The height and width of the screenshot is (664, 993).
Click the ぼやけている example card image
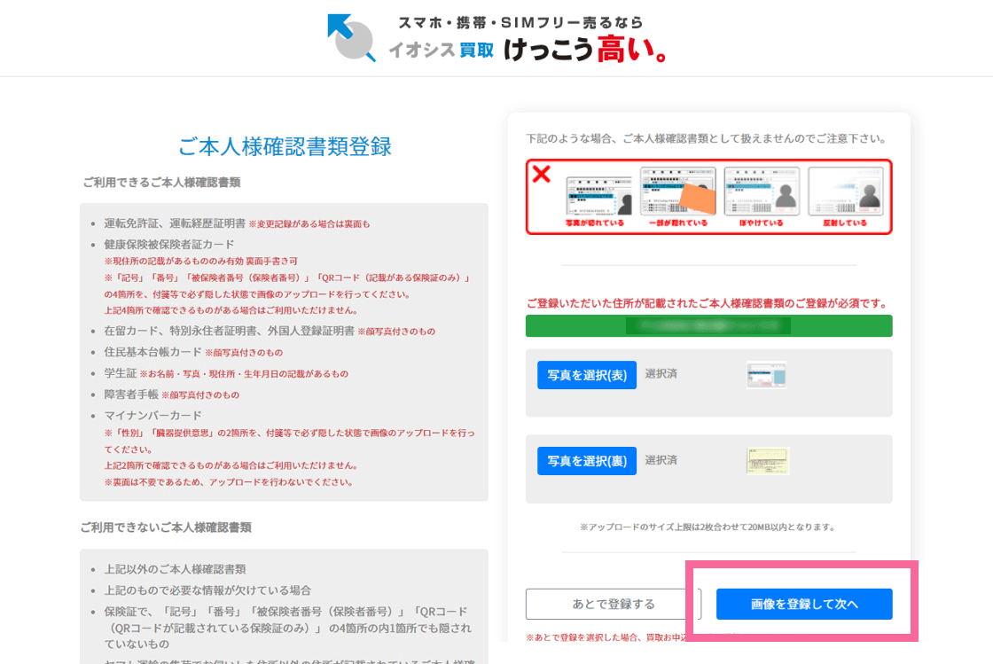(x=762, y=192)
